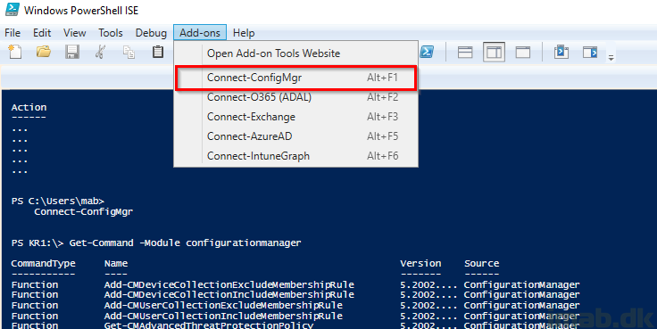Click the Paste clipboard icon
Viewport: 657px width, 329px height.
157,53
